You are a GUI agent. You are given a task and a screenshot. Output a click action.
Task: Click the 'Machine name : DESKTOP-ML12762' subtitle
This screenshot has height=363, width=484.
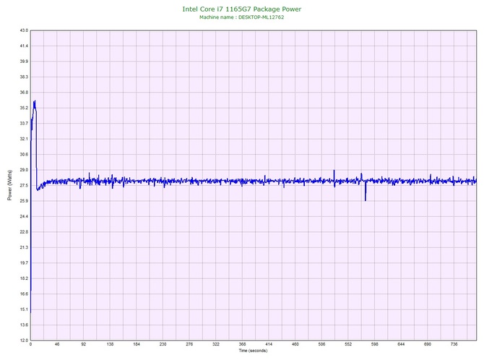click(242, 17)
